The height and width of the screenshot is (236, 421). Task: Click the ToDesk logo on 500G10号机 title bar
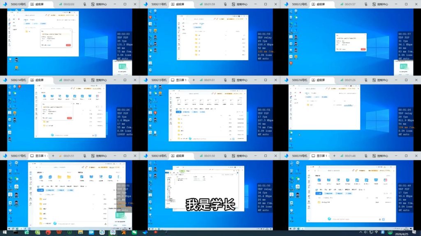click(x=5, y=4)
